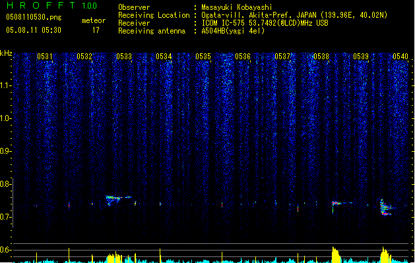415x263 pixels.
Task: Click the 1.1 kHz axis label
Action: 5,85
